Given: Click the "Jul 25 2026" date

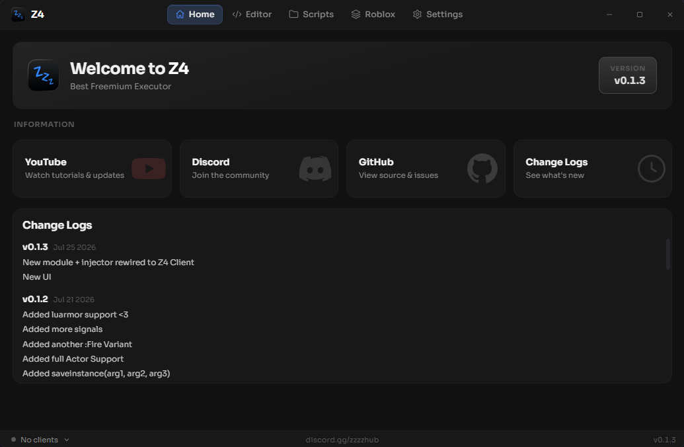Looking at the screenshot, I should 75,247.
